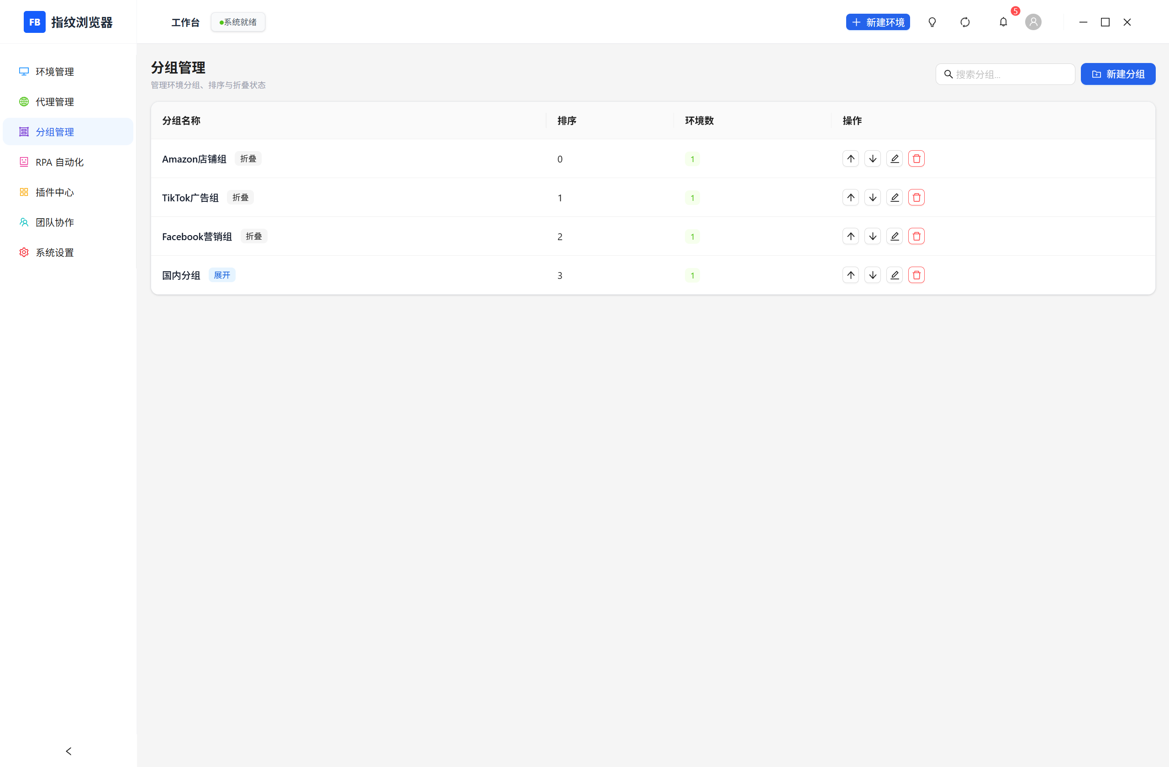This screenshot has width=1169, height=767.
Task: Click the 系统就绪 status badge
Action: pyautogui.click(x=238, y=22)
